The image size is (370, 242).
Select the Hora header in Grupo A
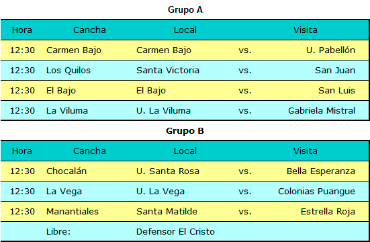pos(22,30)
